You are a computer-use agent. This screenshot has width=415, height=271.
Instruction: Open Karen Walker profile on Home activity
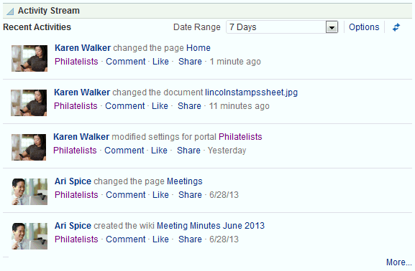pyautogui.click(x=83, y=48)
